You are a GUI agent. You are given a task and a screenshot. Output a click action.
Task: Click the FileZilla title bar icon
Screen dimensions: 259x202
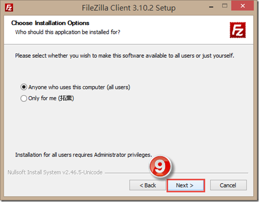tap(9, 8)
